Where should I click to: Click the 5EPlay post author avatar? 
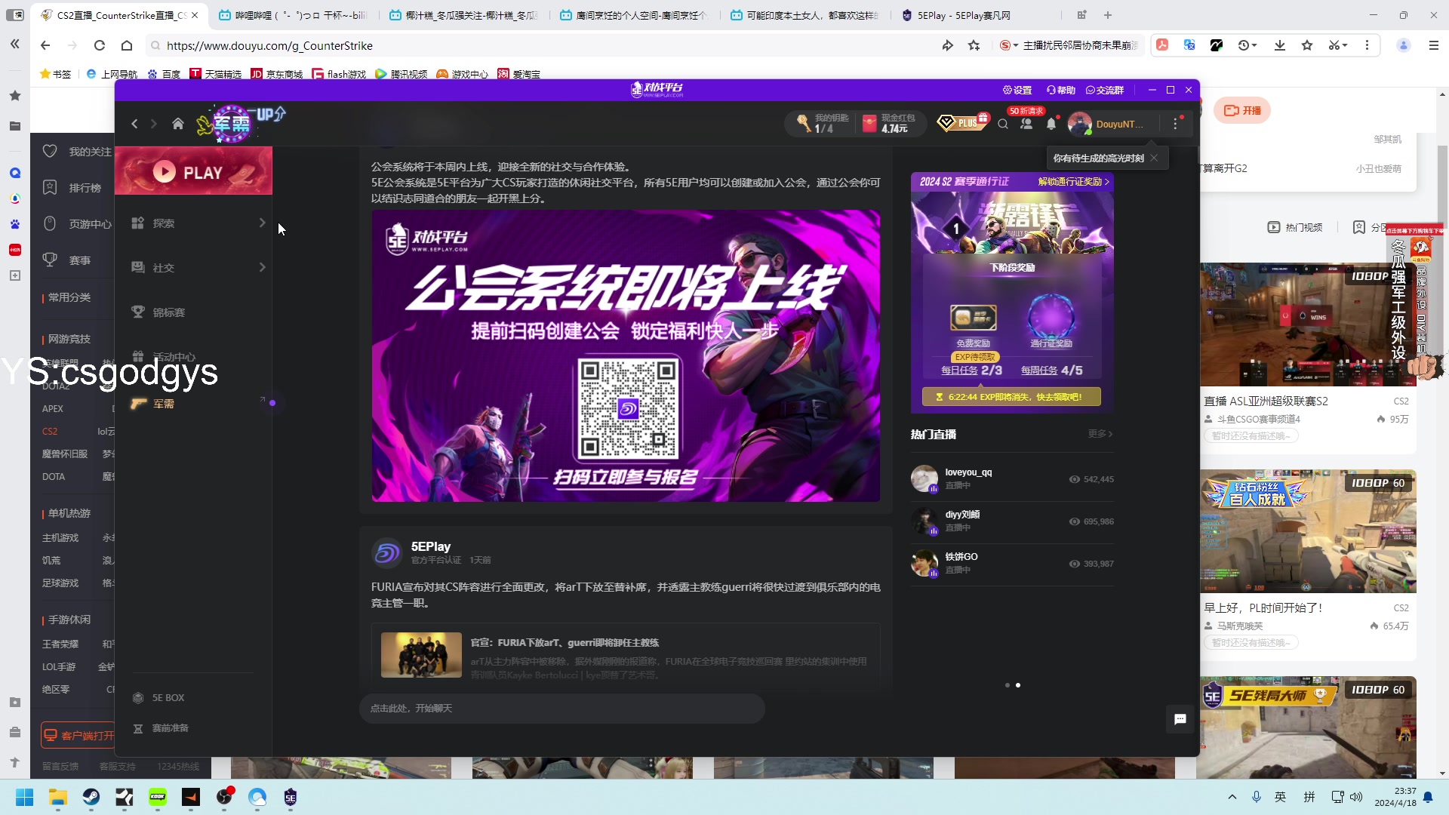(387, 552)
